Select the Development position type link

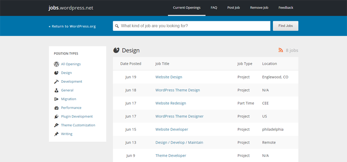point(72,81)
